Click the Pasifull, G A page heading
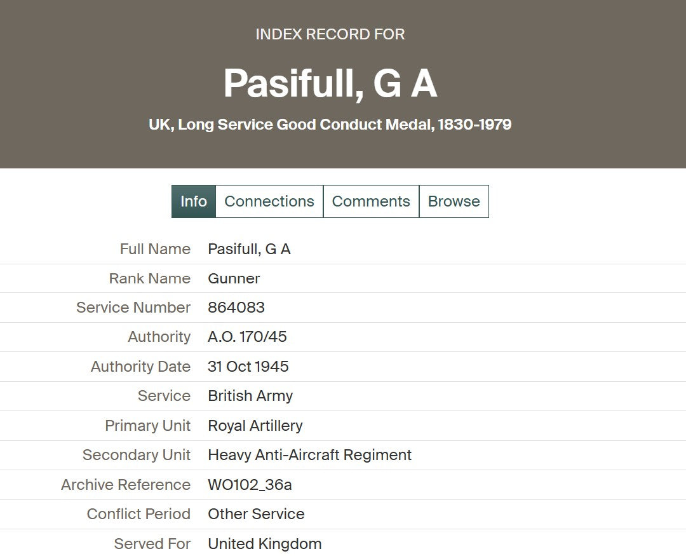 (x=330, y=83)
